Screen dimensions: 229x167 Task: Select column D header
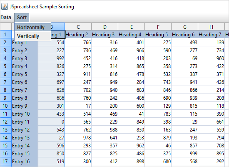click(x=105, y=27)
